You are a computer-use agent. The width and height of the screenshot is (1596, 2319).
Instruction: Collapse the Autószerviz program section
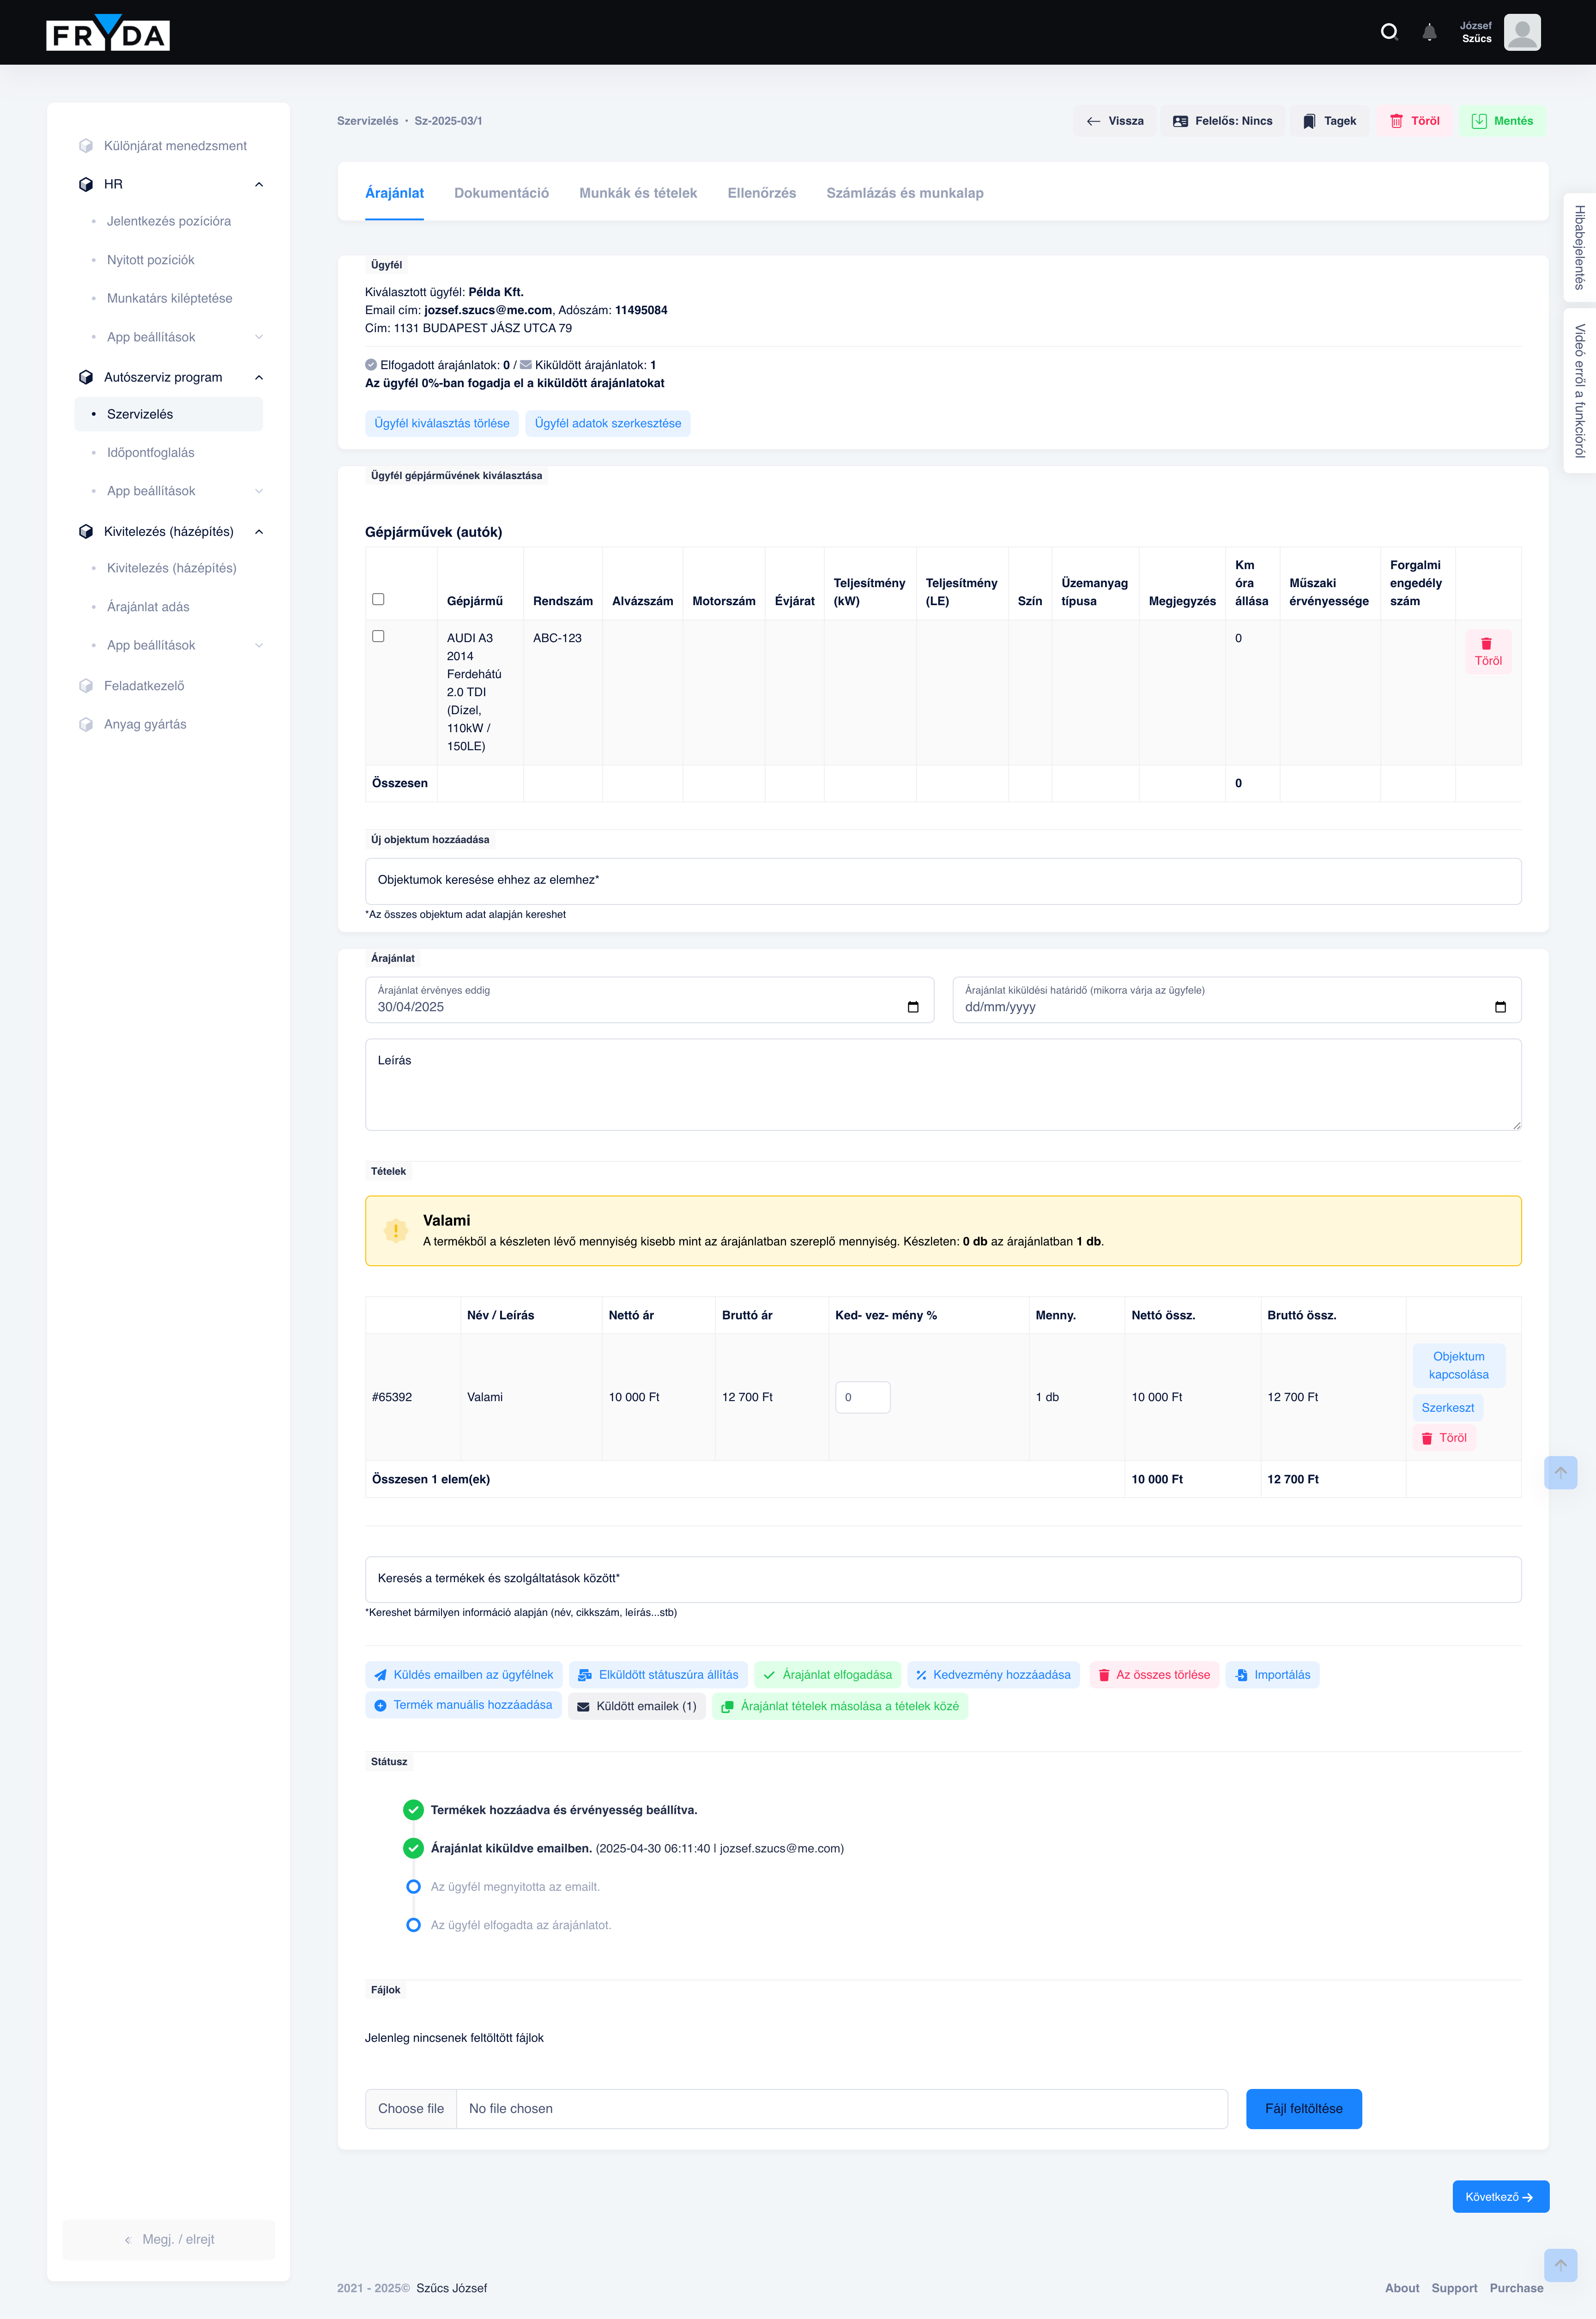coord(259,377)
